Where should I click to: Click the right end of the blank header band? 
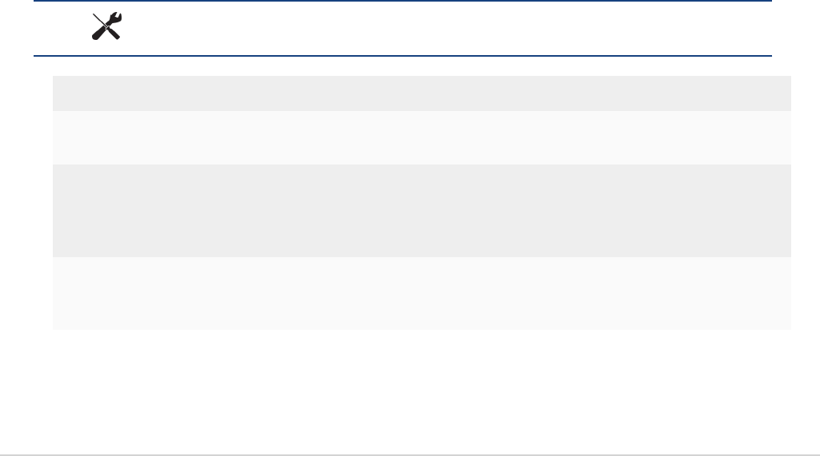click(x=752, y=29)
